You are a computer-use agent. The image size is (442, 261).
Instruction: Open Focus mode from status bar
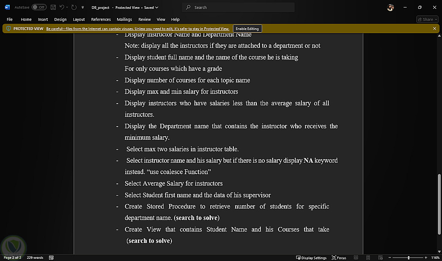[339, 257]
